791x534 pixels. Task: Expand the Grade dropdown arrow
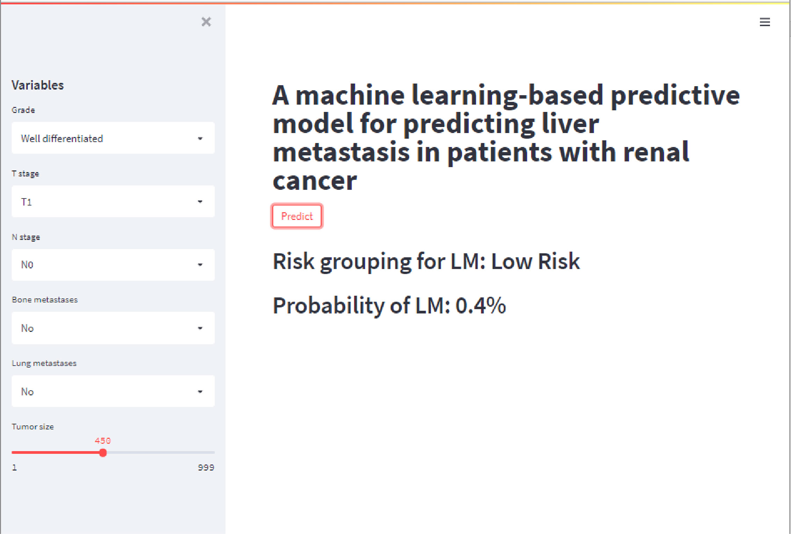200,138
